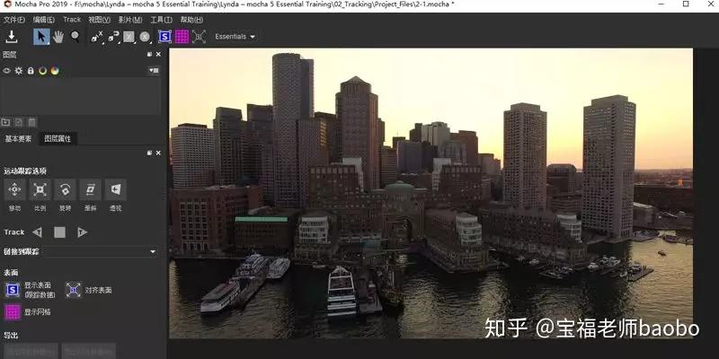Pick the ellipse shape layer tool

pyautogui.click(x=145, y=37)
